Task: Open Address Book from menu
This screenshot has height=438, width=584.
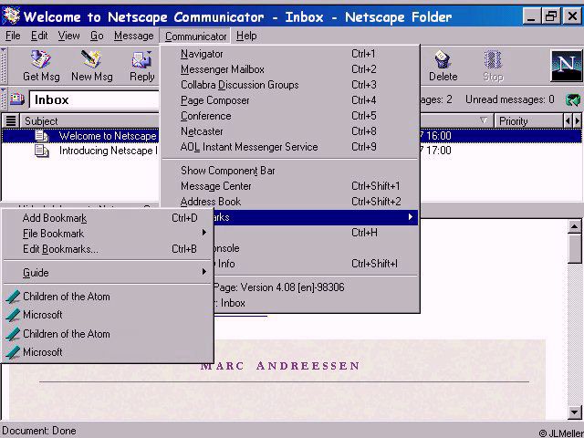Action: coord(290,202)
